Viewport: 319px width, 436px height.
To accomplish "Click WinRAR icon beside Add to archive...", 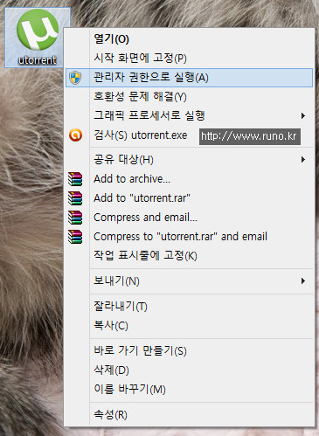I will (x=75, y=179).
